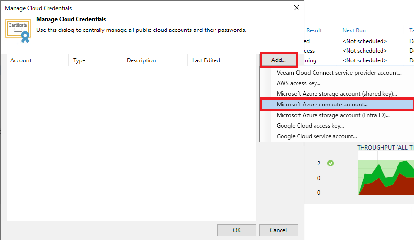Confirm dialog with OK button
The image size is (414, 240).
coord(237,230)
